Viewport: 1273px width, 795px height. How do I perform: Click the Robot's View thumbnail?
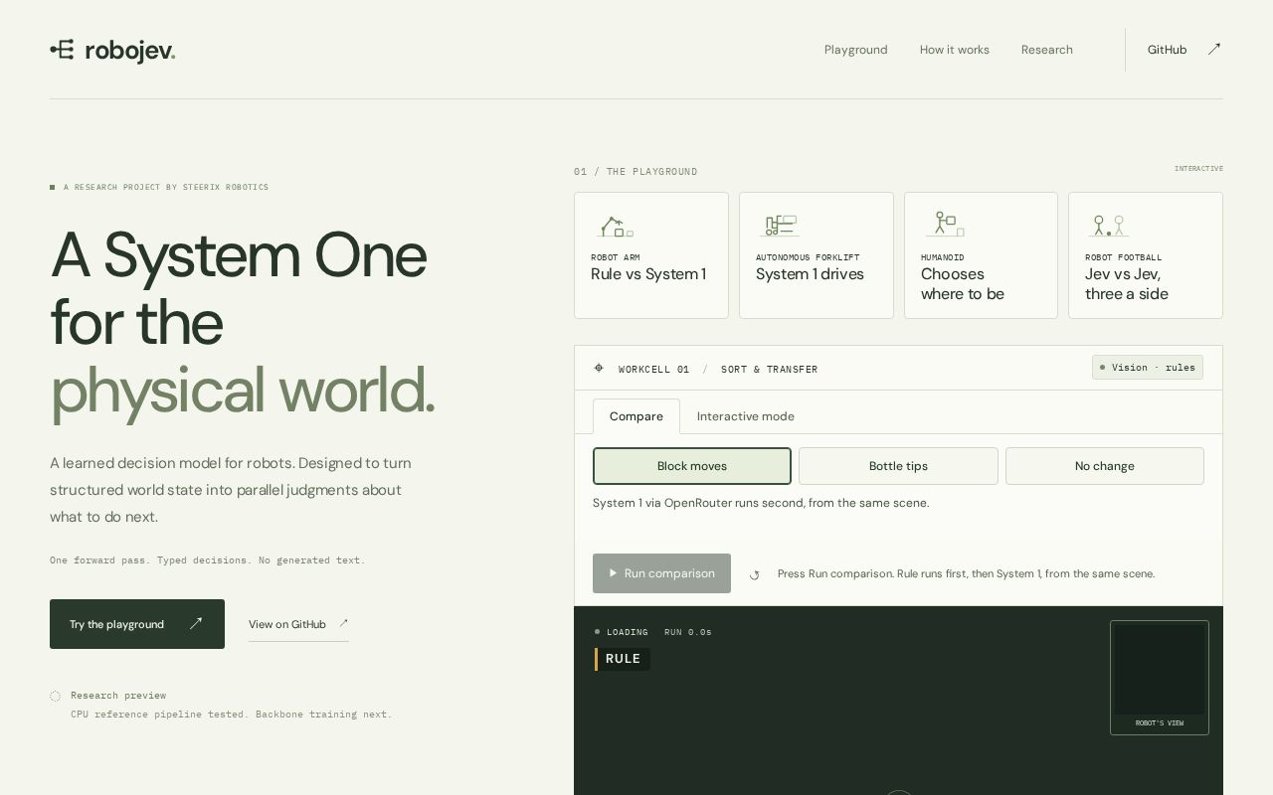(1160, 678)
